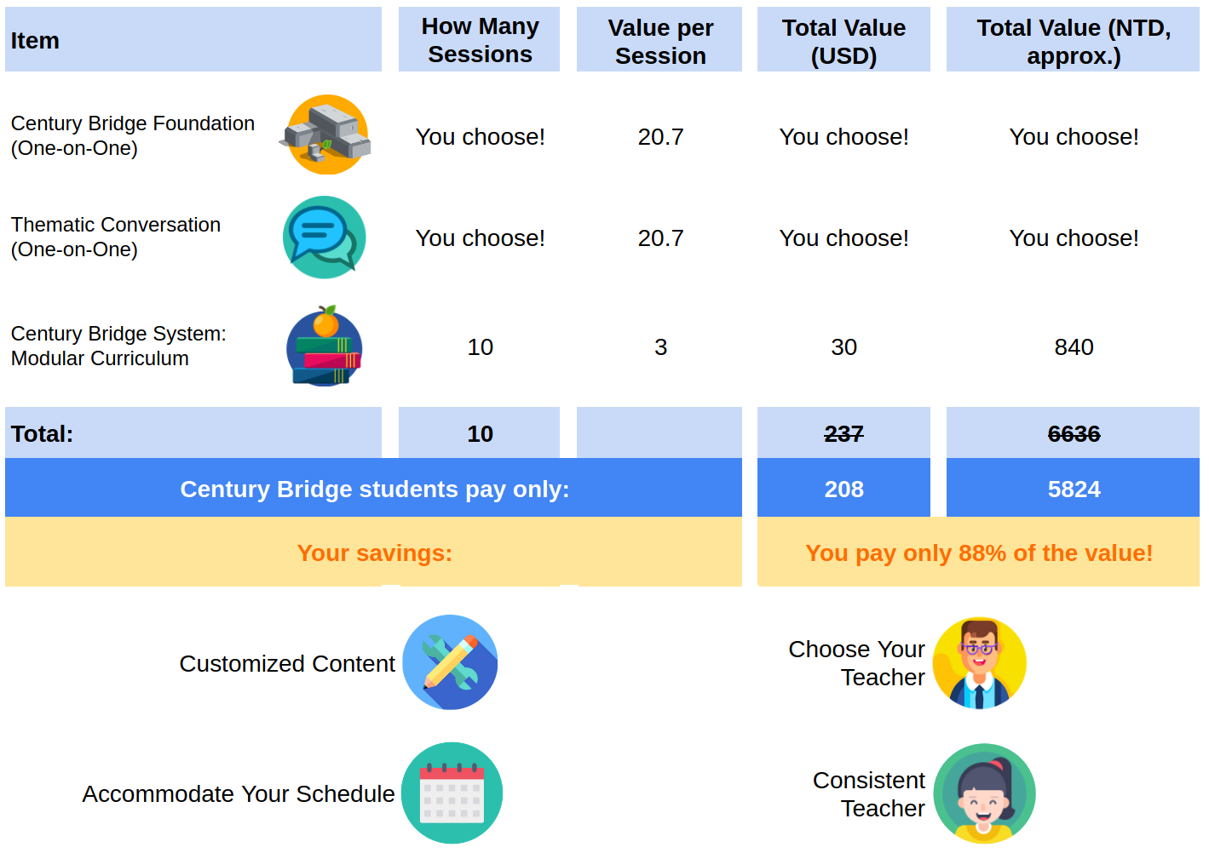Click the Your savings: banner
Viewport: 1209px width, 853px height.
tap(374, 552)
